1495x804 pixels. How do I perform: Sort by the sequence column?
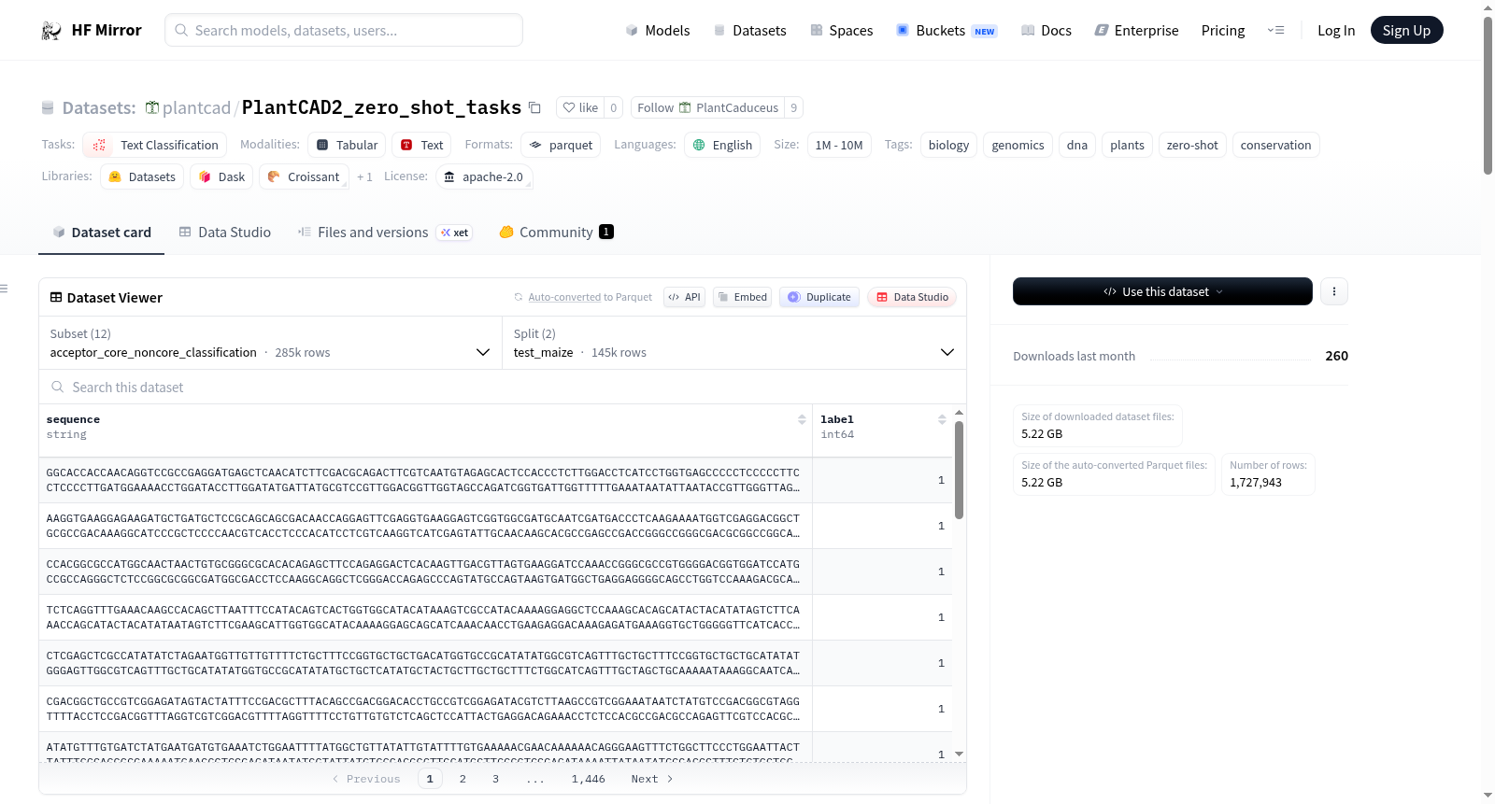point(802,420)
